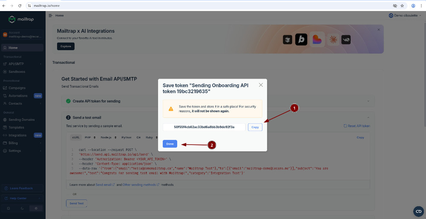The image size is (426, 219).
Task: Click the Campaigns sidebar icon
Action: click(5, 88)
